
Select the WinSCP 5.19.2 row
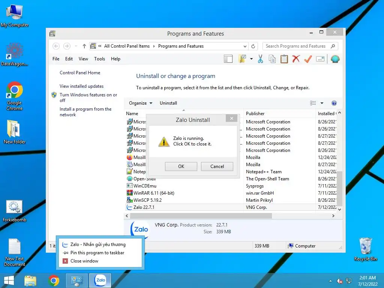231,200
